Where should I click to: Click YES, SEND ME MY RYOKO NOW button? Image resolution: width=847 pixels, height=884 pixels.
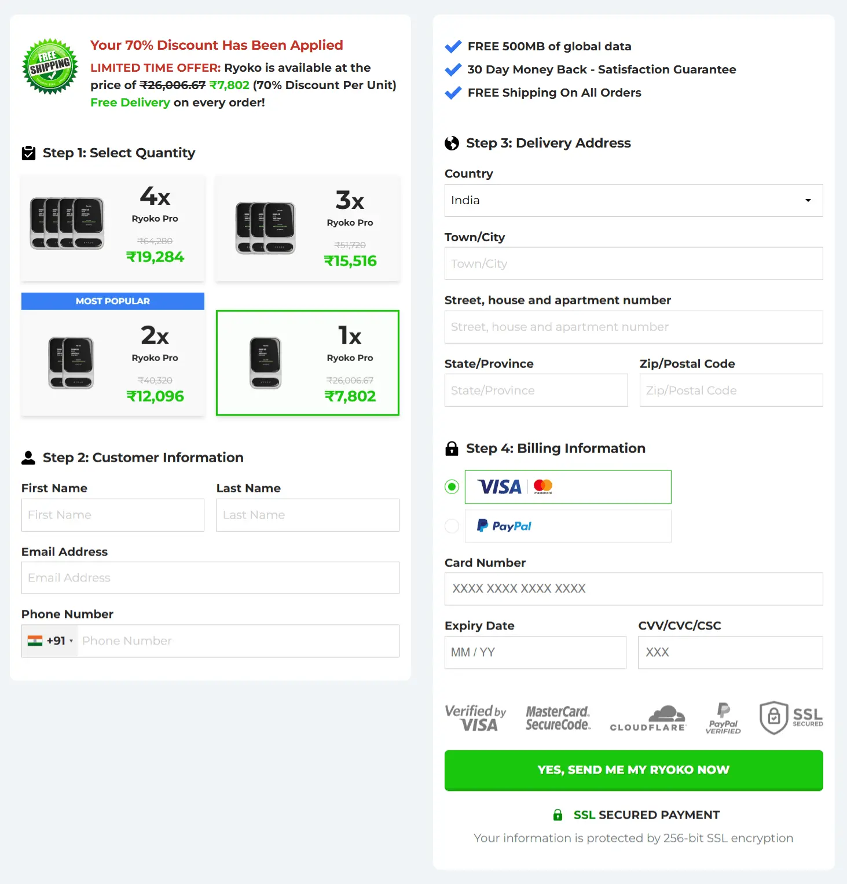(x=633, y=770)
